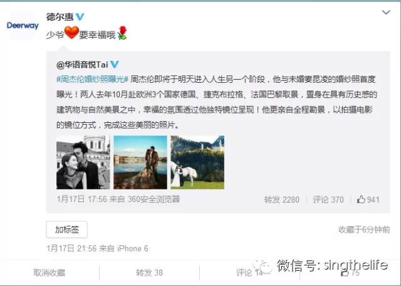The width and height of the screenshot is (401, 286).
Task: Open the @华语音悦Tai account link
Action: [82, 64]
